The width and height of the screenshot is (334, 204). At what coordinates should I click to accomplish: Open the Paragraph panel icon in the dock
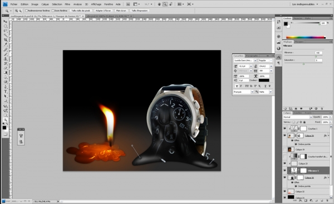point(279,63)
